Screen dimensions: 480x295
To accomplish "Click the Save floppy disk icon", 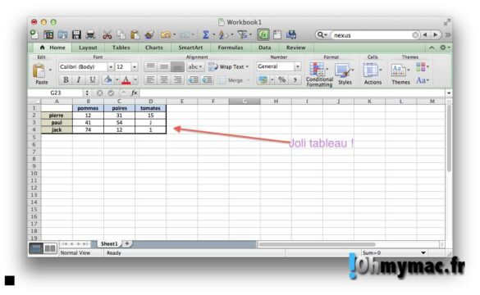I will point(76,35).
